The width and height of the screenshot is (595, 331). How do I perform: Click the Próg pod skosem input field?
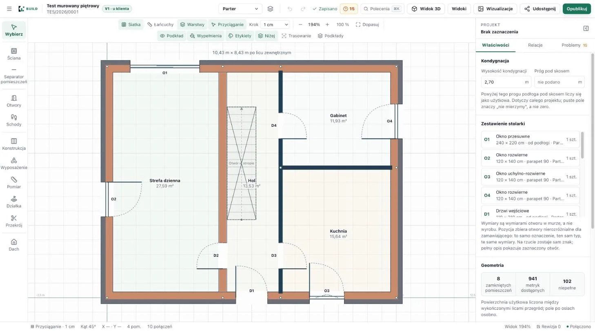[x=559, y=82]
